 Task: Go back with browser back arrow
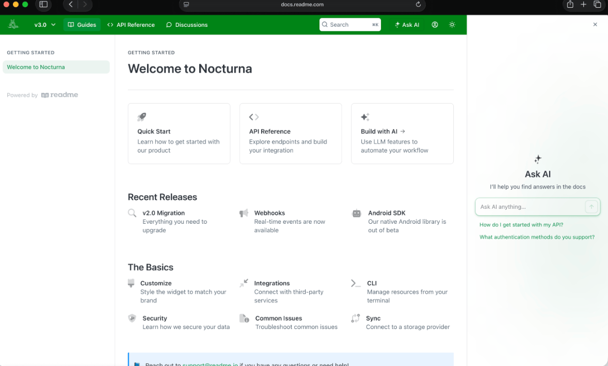[71, 4]
